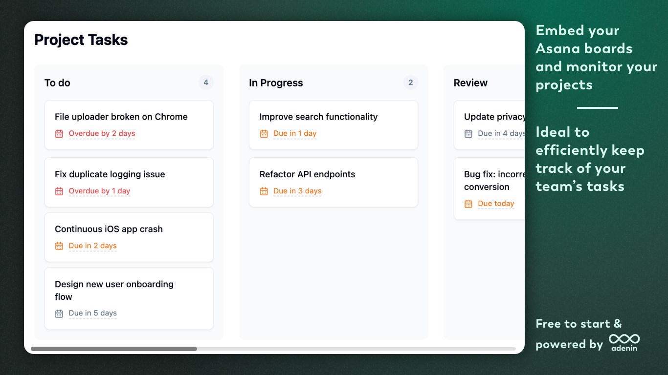Viewport: 668px width, 375px height.
Task: Click the To do count badge
Action: (206, 83)
